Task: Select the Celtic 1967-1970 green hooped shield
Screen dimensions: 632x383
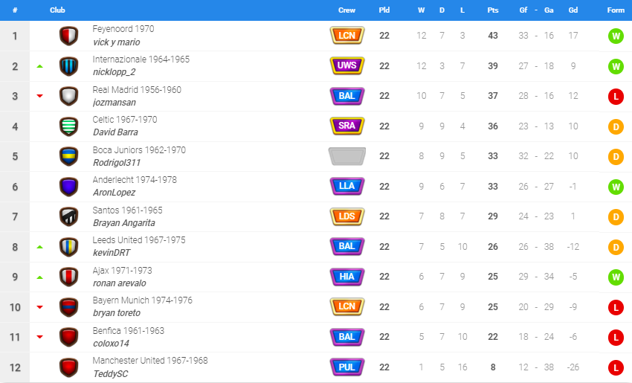Action: 69,126
